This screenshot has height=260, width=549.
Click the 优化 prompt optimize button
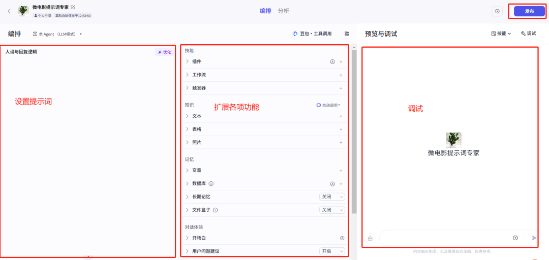pyautogui.click(x=164, y=52)
